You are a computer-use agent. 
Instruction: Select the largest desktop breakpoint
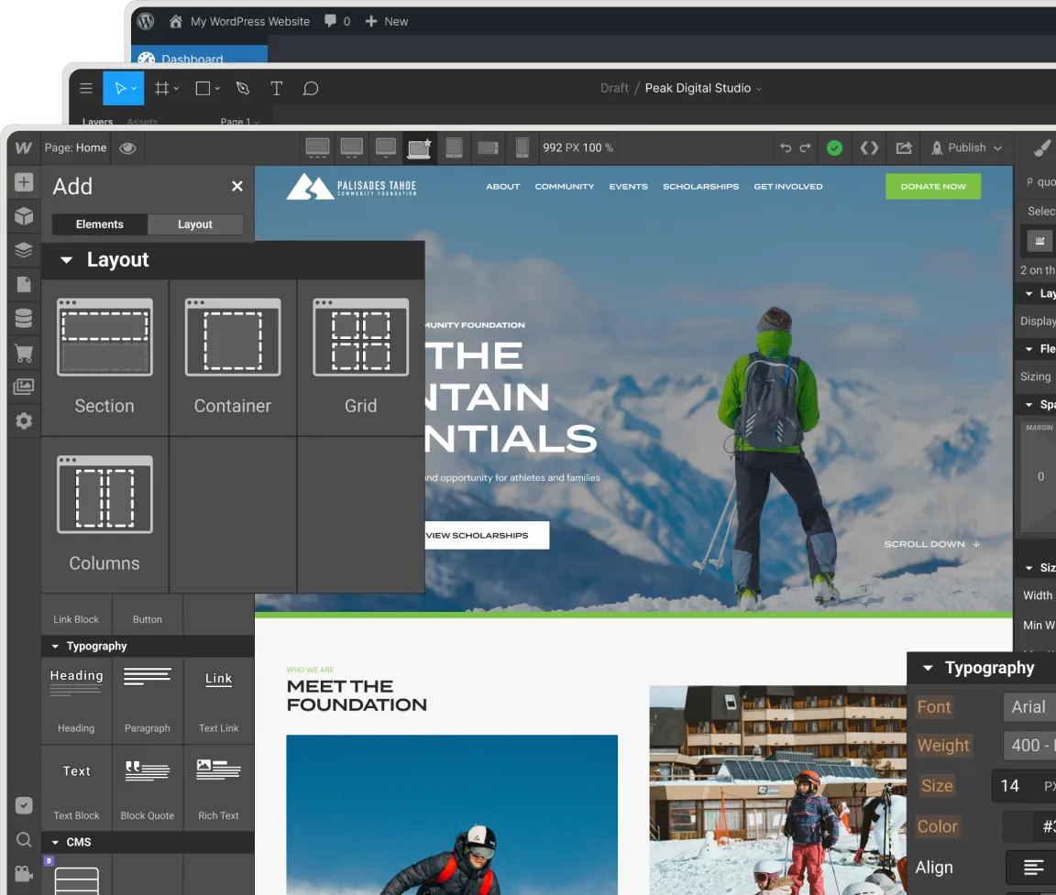317,148
